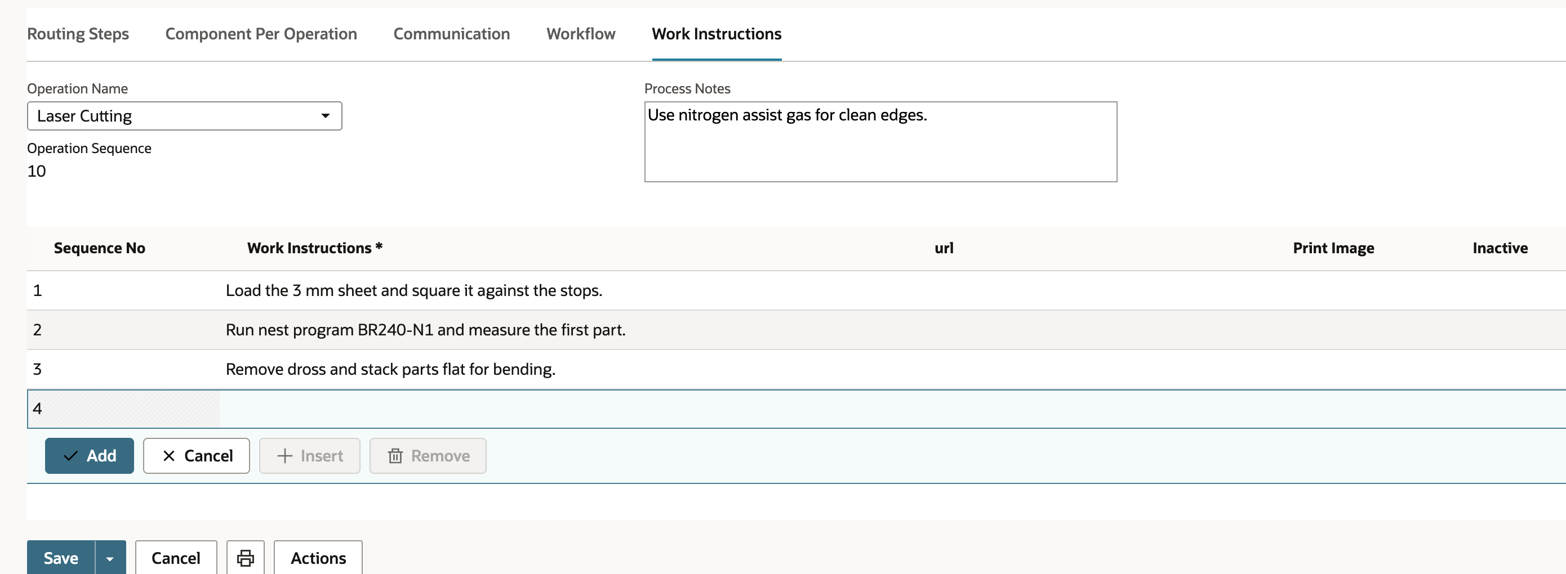Click the Work Instructions column header
The image size is (1566, 574).
315,248
